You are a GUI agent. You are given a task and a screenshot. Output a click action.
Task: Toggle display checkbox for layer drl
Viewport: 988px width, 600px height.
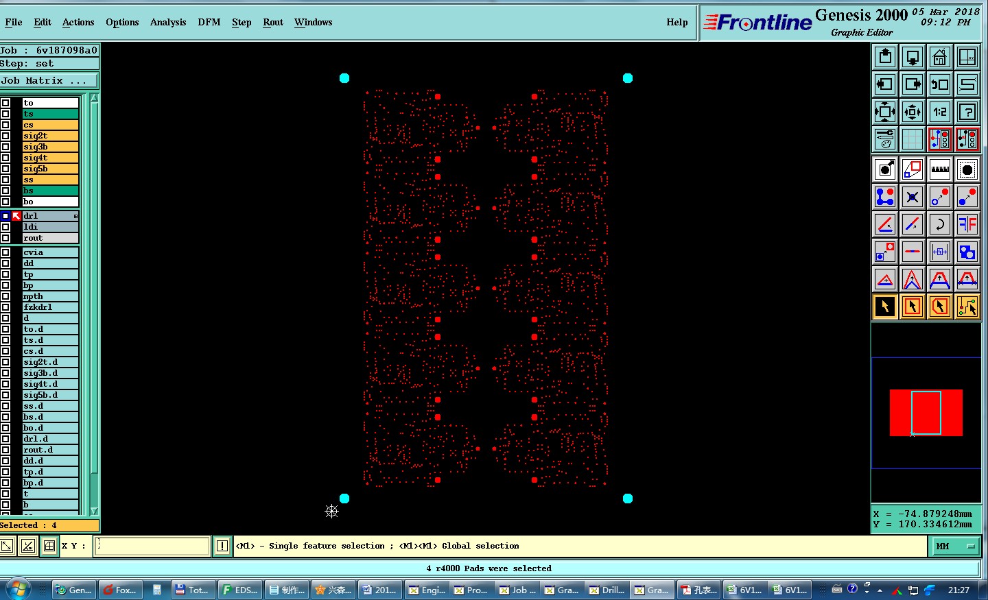(x=5, y=216)
